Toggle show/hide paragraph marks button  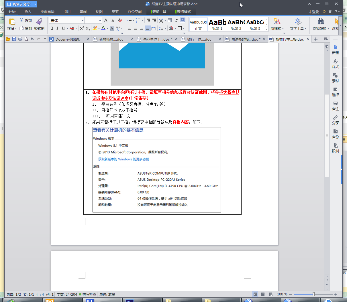[177, 20]
